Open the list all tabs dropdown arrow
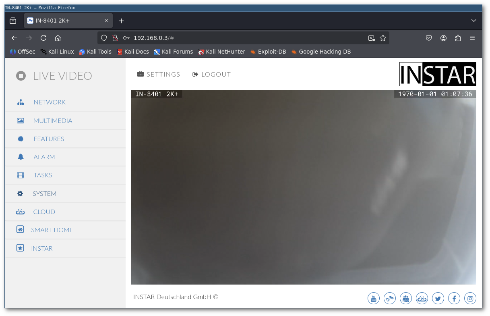 click(474, 21)
